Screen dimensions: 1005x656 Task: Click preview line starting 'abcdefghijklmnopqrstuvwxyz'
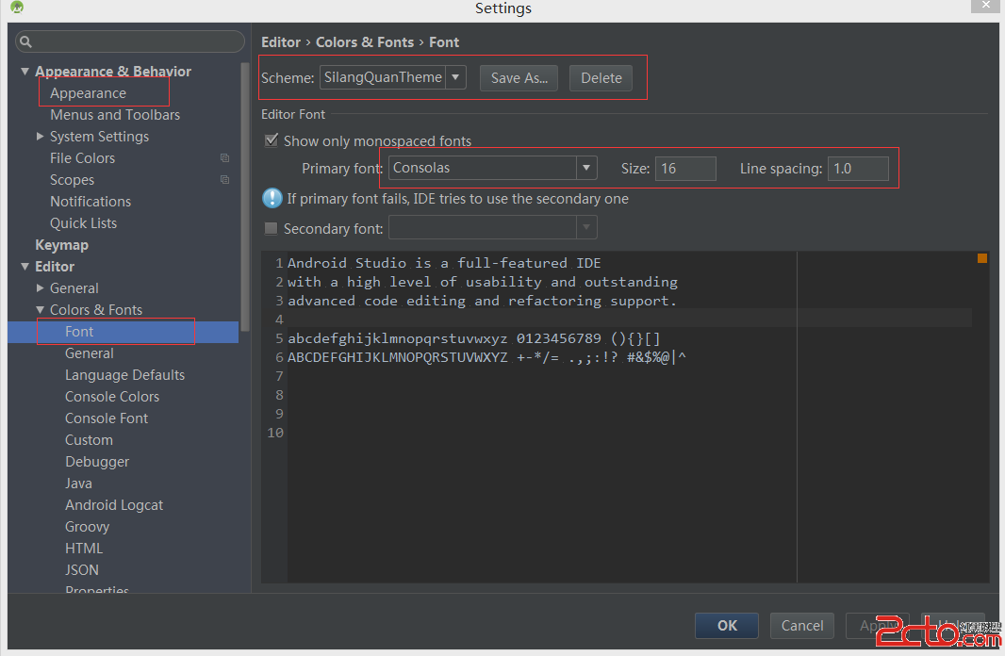click(473, 338)
